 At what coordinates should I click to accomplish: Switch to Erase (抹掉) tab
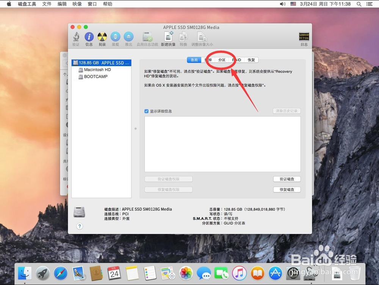tap(208, 60)
